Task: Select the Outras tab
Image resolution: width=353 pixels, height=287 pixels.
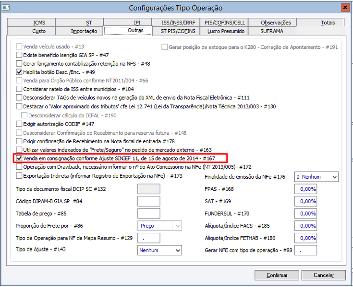Action: pos(128,31)
